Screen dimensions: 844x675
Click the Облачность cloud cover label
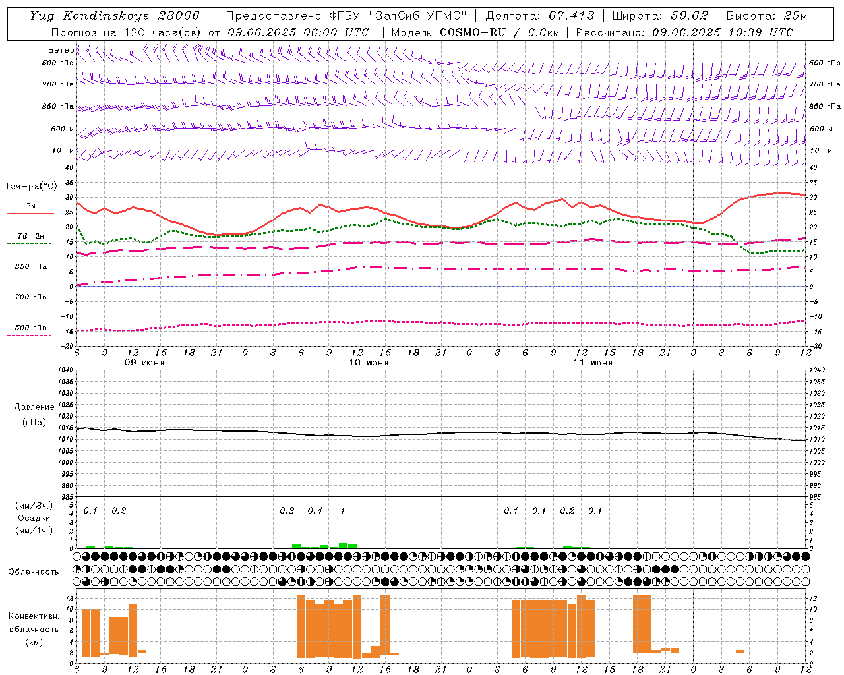pos(34,572)
